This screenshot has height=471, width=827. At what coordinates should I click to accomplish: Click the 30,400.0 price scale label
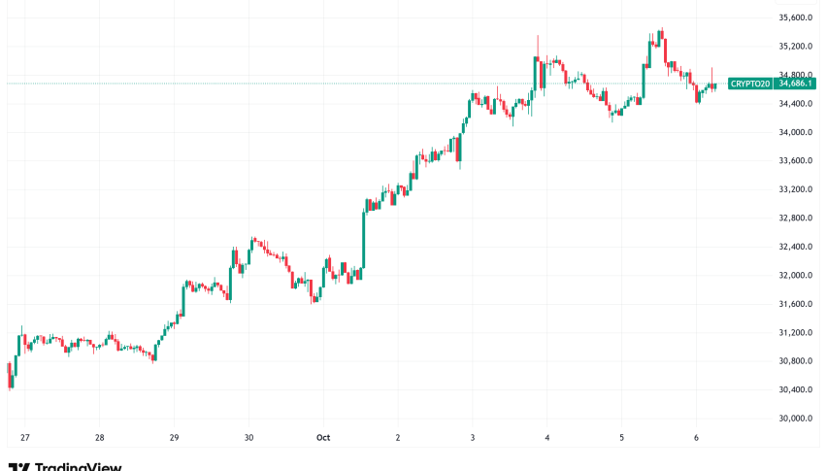[x=795, y=390]
